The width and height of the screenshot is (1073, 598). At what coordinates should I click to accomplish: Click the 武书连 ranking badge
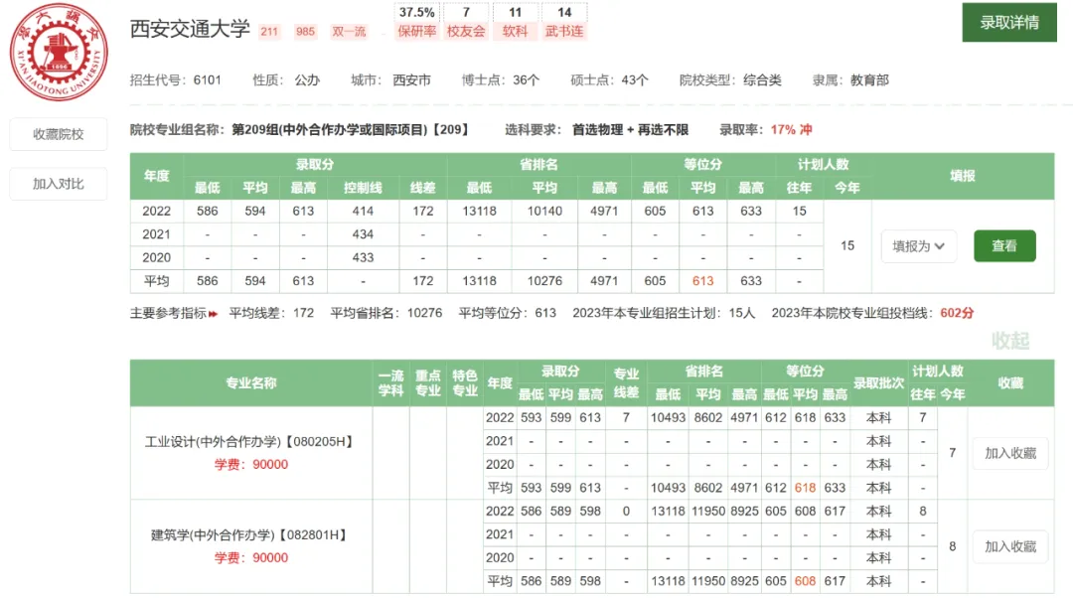tap(564, 22)
